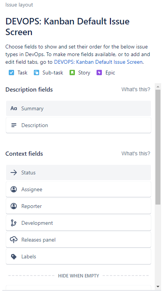Click the Description paragraph lines icon
Image resolution: width=168 pixels, height=295 pixels.
tap(14, 125)
